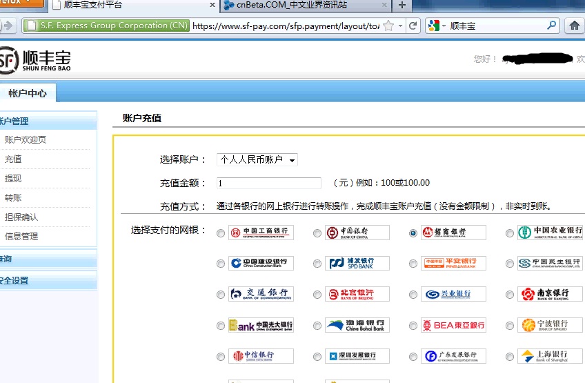Image resolution: width=585 pixels, height=383 pixels.
Task: Click the 招商银行 logo
Action: [453, 232]
